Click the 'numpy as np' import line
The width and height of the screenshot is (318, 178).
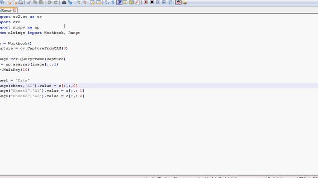click(20, 27)
